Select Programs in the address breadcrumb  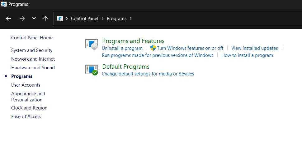coord(116,19)
